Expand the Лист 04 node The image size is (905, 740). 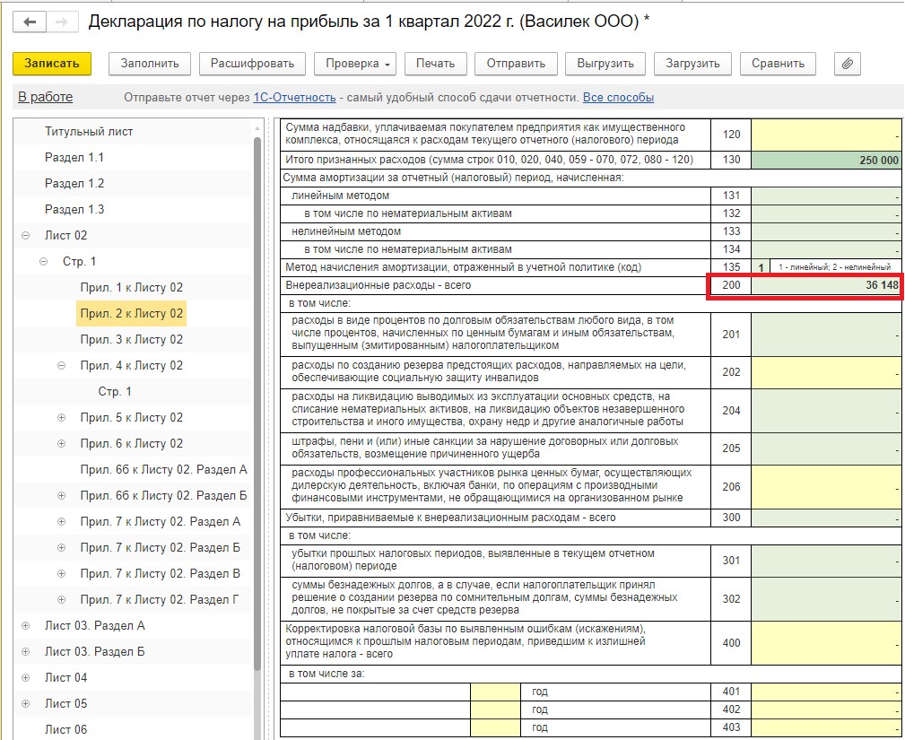pyautogui.click(x=25, y=677)
